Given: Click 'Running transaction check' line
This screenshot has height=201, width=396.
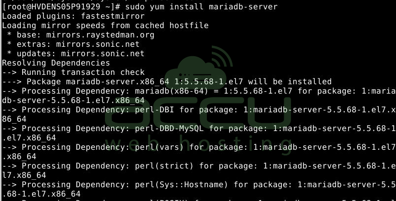Looking at the screenshot, I should point(83,72).
